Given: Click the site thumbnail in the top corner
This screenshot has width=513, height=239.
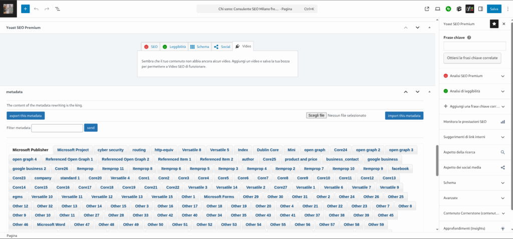Looking at the screenshot, I should 9,9.
